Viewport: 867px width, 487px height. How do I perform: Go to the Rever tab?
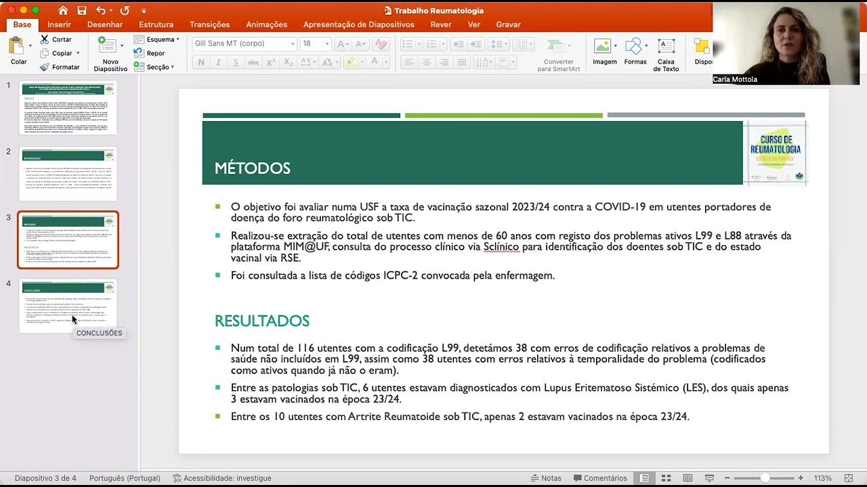click(441, 24)
